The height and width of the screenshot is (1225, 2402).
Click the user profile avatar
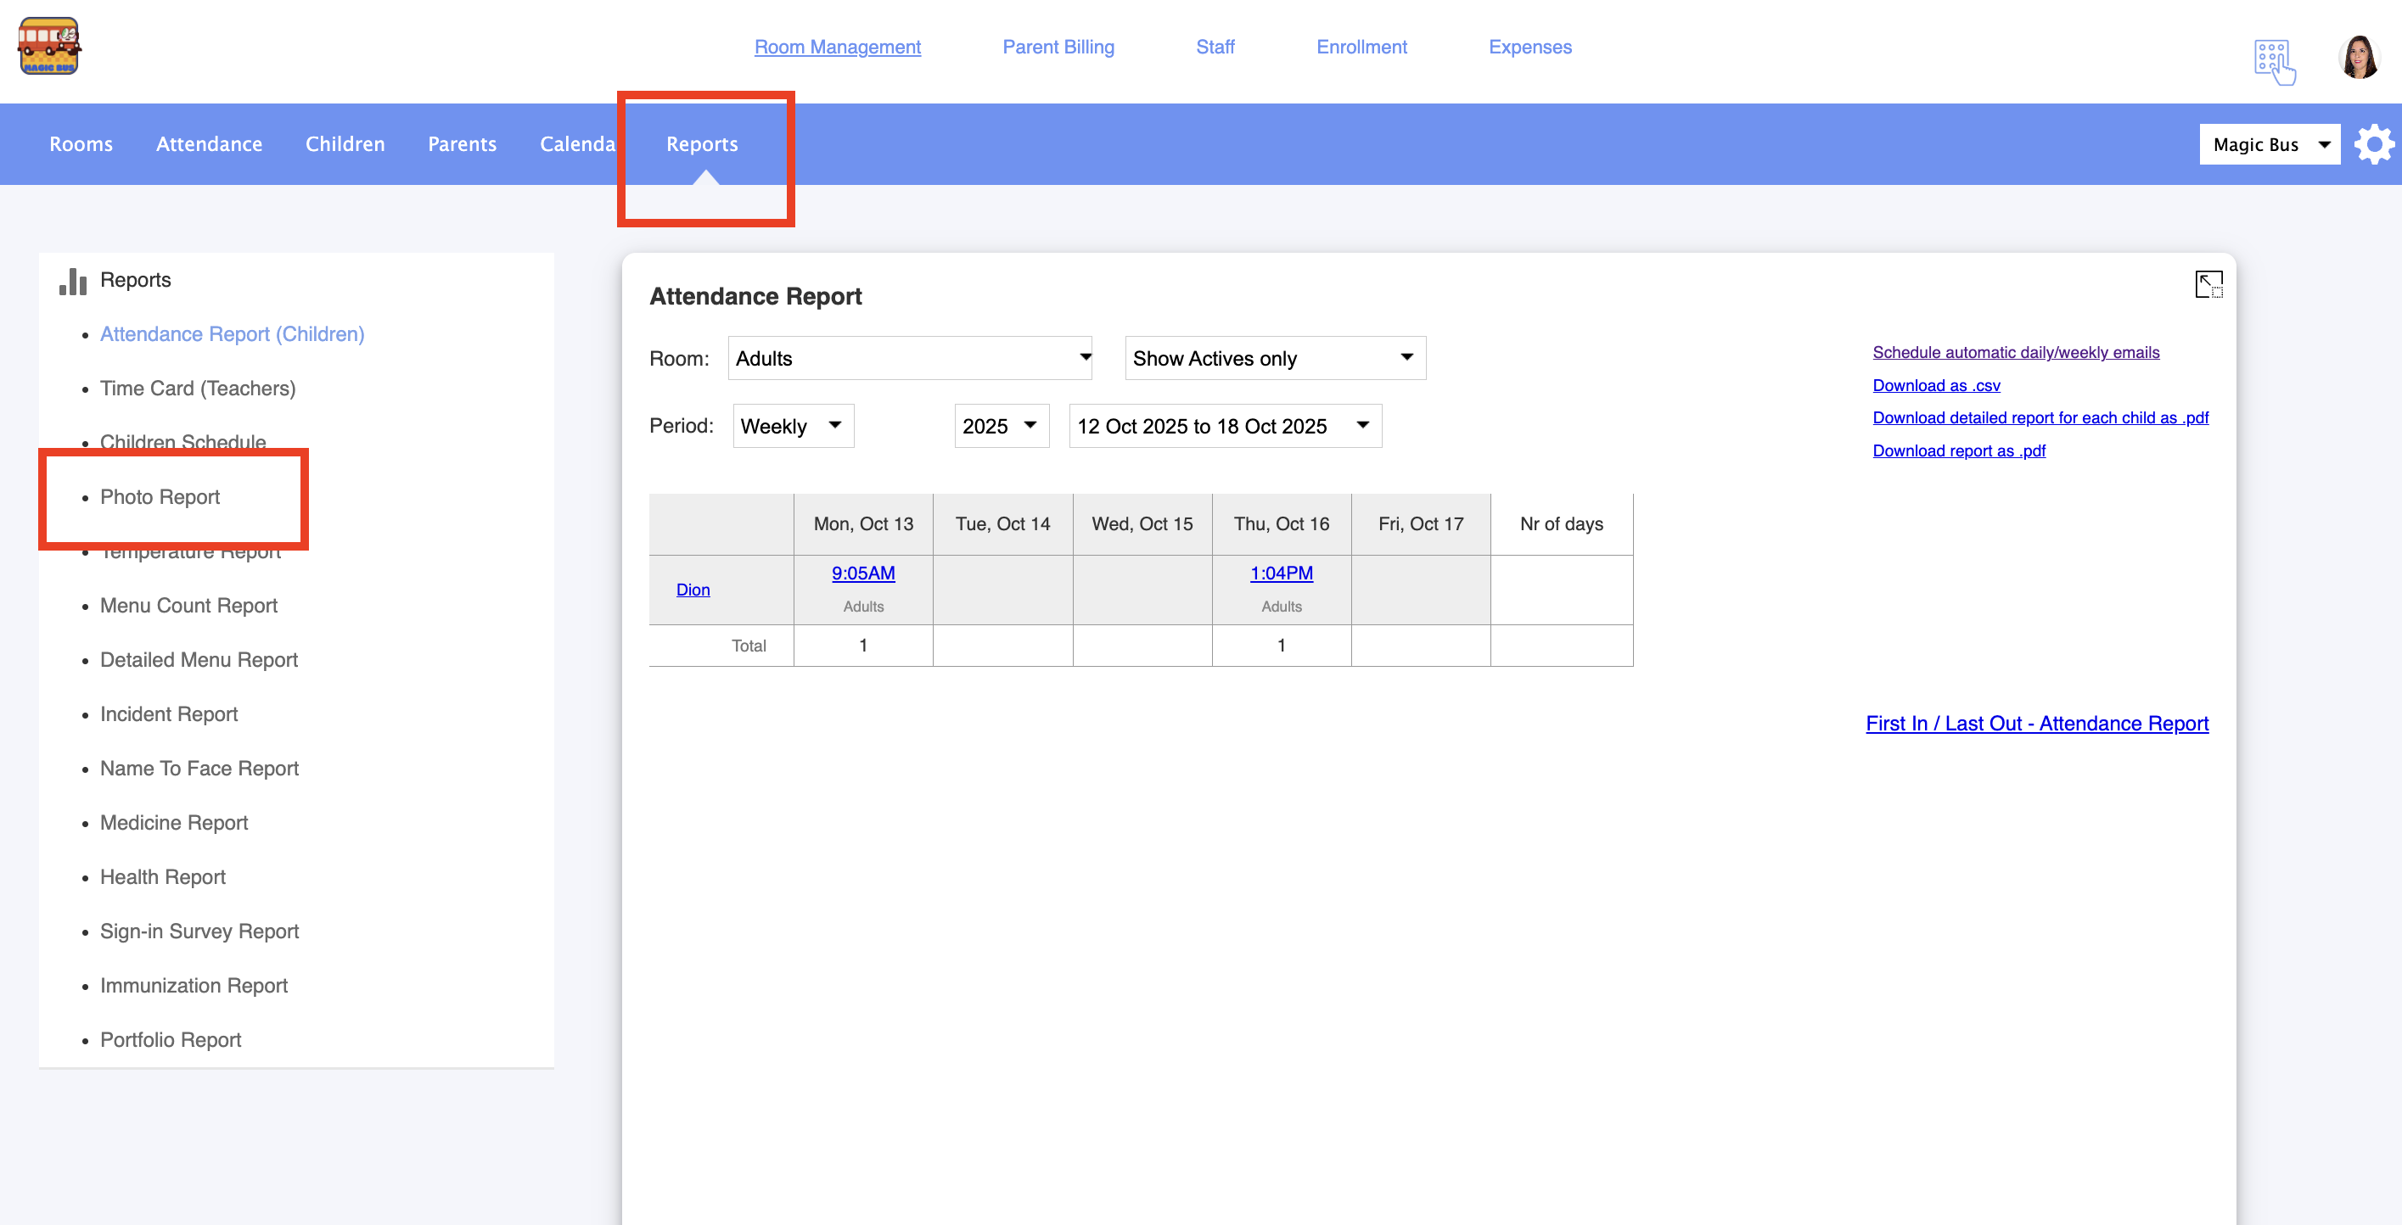[x=2359, y=58]
